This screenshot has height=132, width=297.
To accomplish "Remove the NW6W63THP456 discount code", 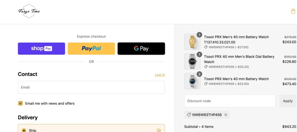I will click(x=226, y=115).
